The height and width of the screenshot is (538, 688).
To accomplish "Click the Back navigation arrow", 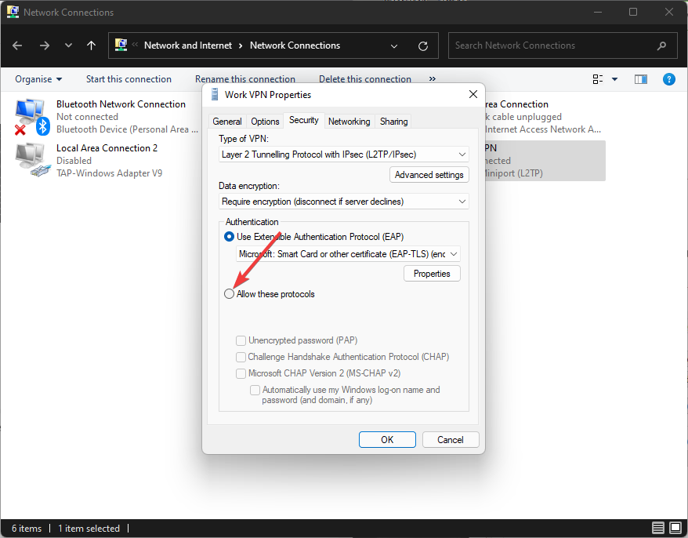I will 18,45.
